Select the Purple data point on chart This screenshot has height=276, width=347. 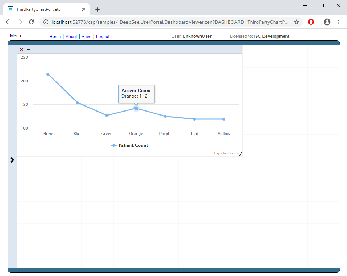[x=165, y=116]
